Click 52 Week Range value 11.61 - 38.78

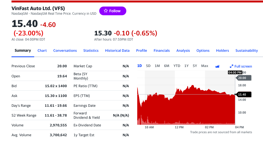pos(56,115)
